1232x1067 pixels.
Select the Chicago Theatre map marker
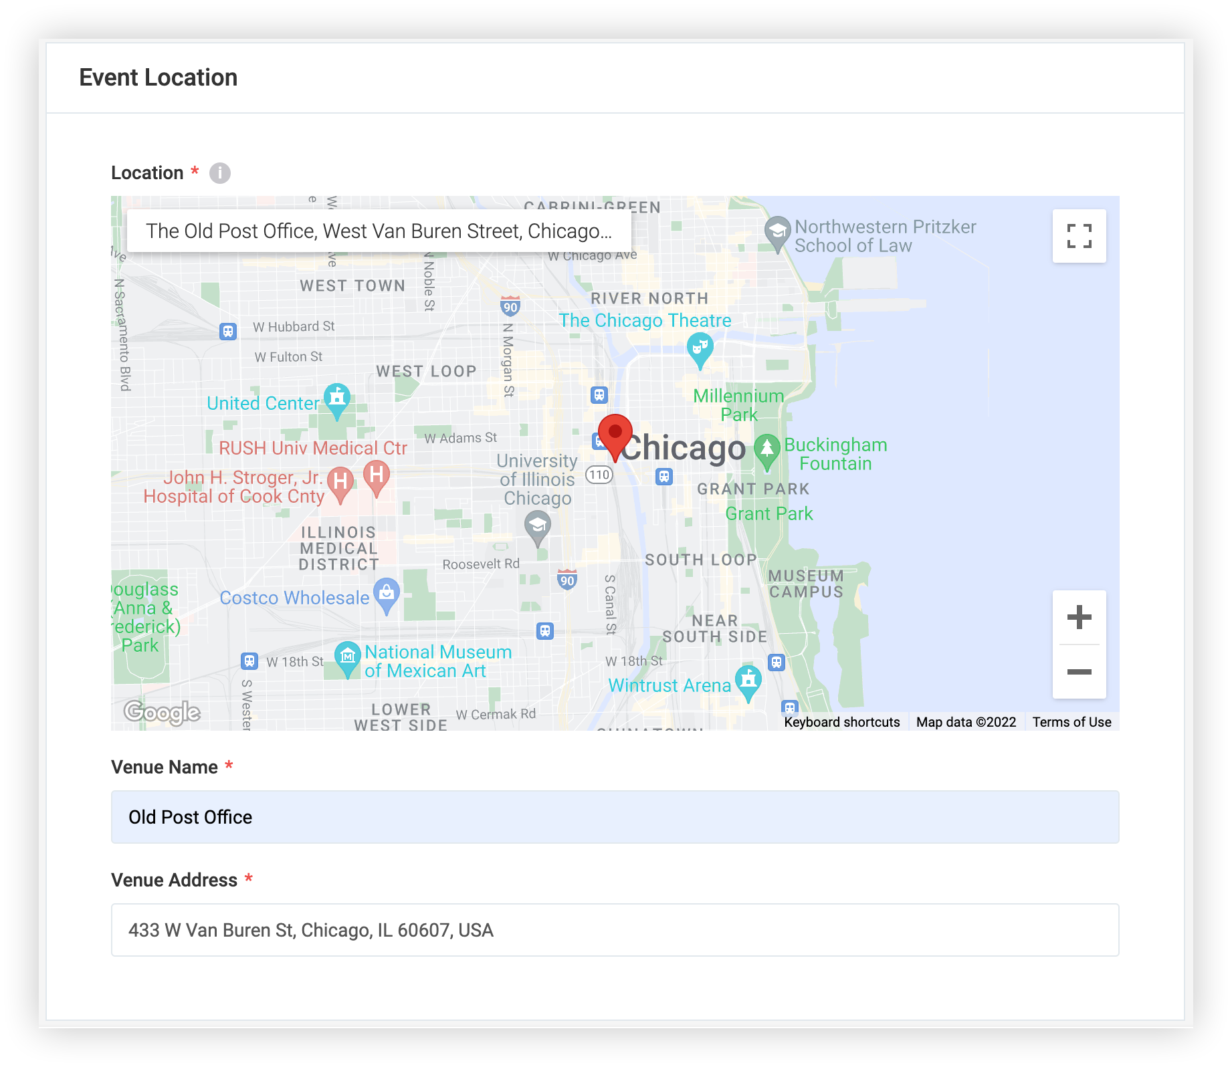pyautogui.click(x=700, y=350)
